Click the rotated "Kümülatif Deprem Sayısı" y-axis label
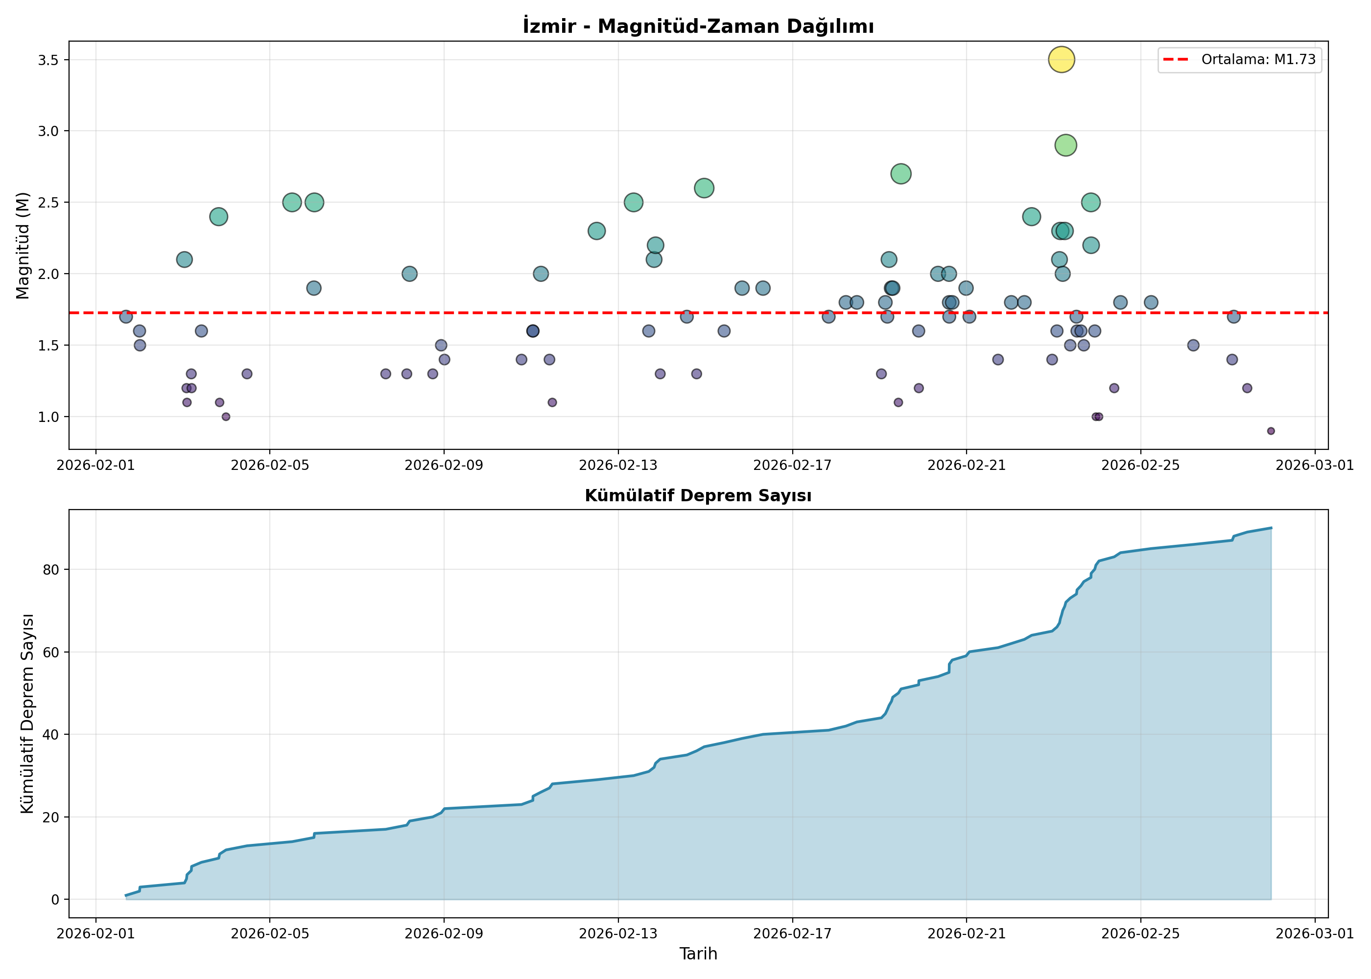Screen dimensions: 1371x979 point(27,713)
